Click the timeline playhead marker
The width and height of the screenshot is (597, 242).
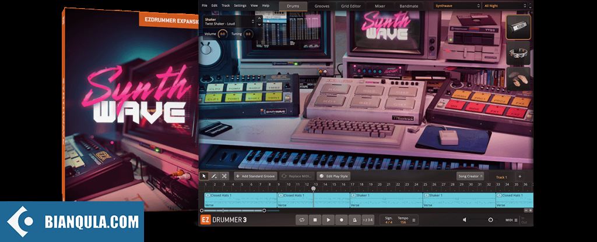click(313, 188)
